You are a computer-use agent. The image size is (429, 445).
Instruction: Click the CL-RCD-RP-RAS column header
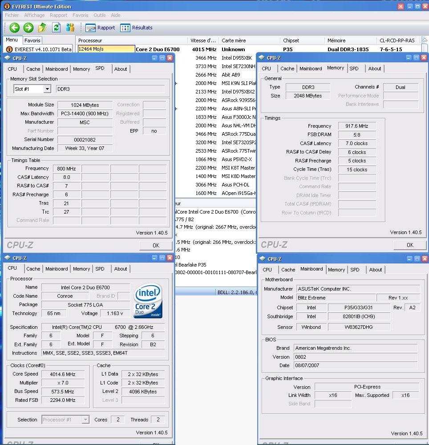pyautogui.click(x=398, y=40)
